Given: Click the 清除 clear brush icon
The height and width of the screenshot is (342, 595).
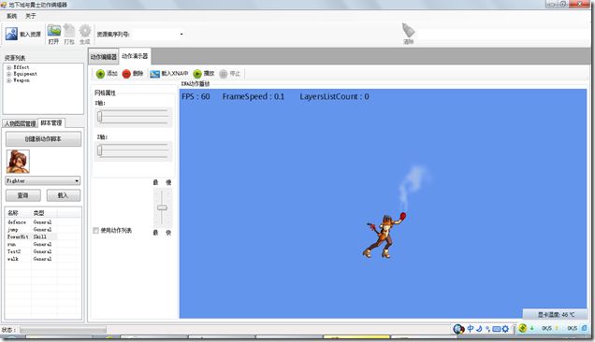Looking at the screenshot, I should (x=408, y=30).
